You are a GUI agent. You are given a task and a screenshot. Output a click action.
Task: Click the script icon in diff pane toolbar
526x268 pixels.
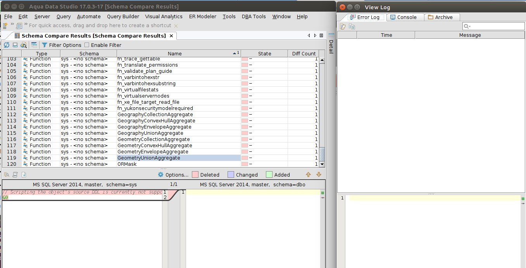15,175
